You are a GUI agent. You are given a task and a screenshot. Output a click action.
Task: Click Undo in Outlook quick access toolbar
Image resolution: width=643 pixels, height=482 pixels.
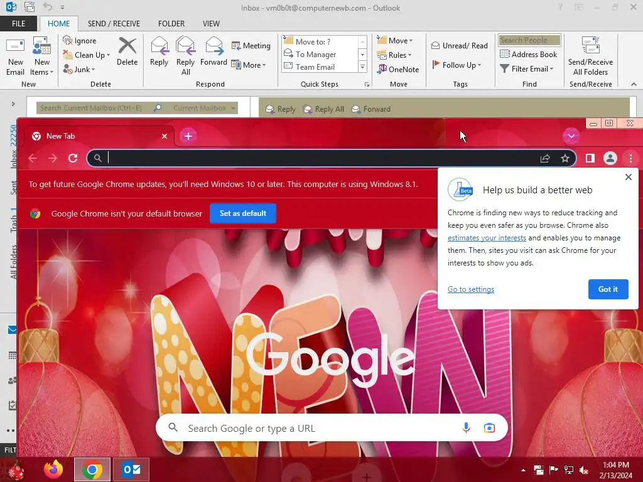(48, 6)
